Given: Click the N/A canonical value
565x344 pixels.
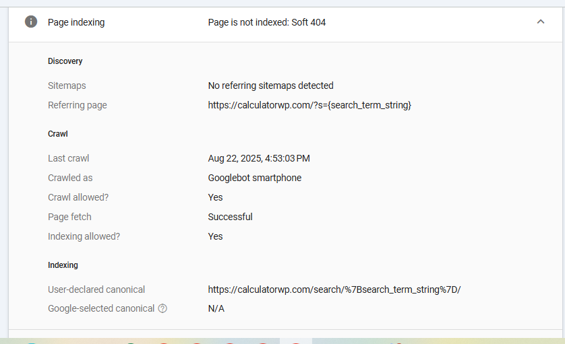Looking at the screenshot, I should coord(216,308).
